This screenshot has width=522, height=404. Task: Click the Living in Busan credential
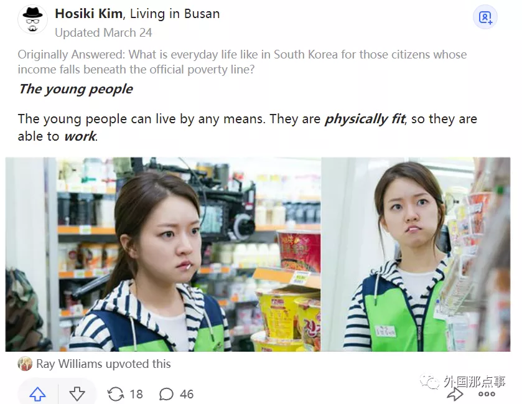(x=175, y=14)
